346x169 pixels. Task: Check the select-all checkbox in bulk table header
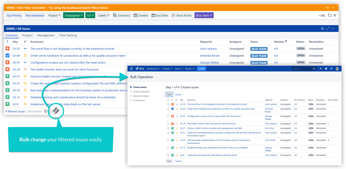tap(168, 100)
